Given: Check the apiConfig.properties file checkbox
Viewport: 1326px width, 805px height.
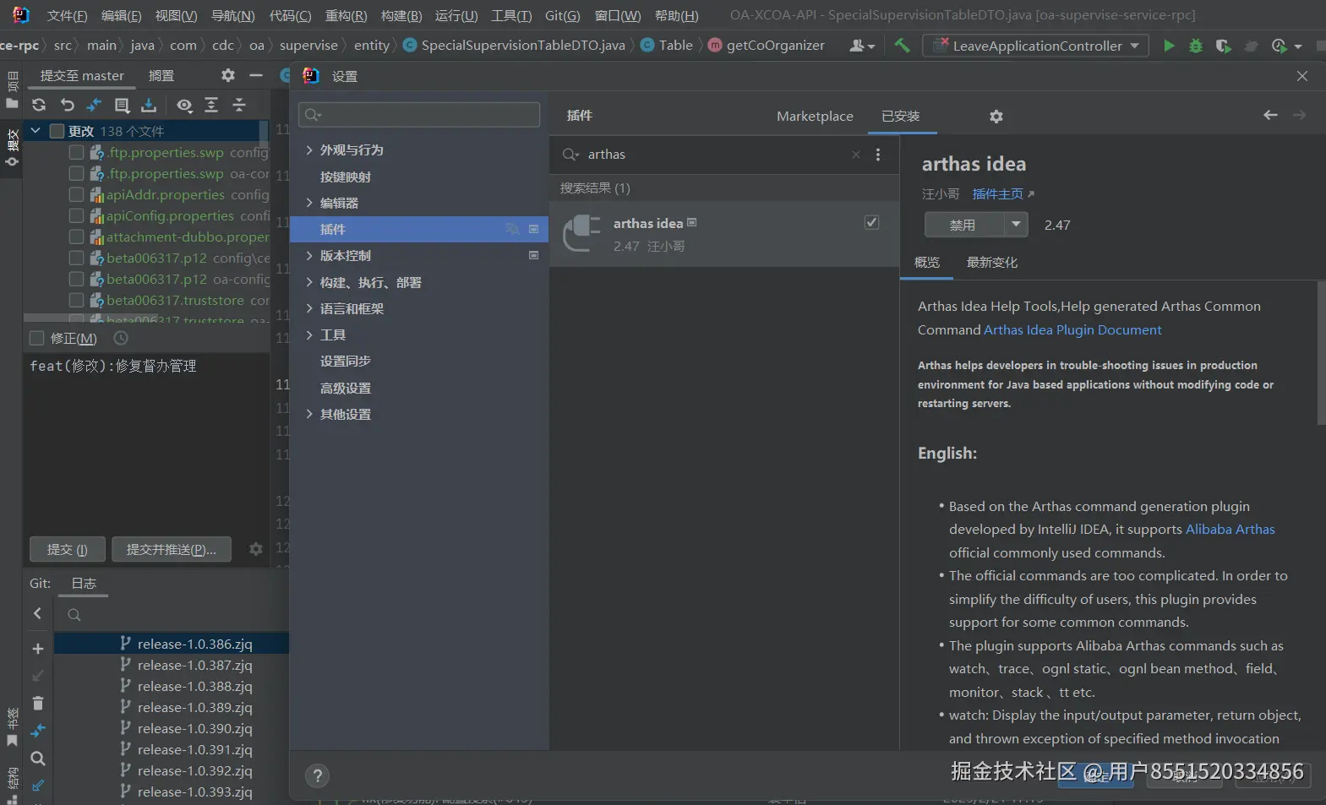Looking at the screenshot, I should pyautogui.click(x=76, y=215).
